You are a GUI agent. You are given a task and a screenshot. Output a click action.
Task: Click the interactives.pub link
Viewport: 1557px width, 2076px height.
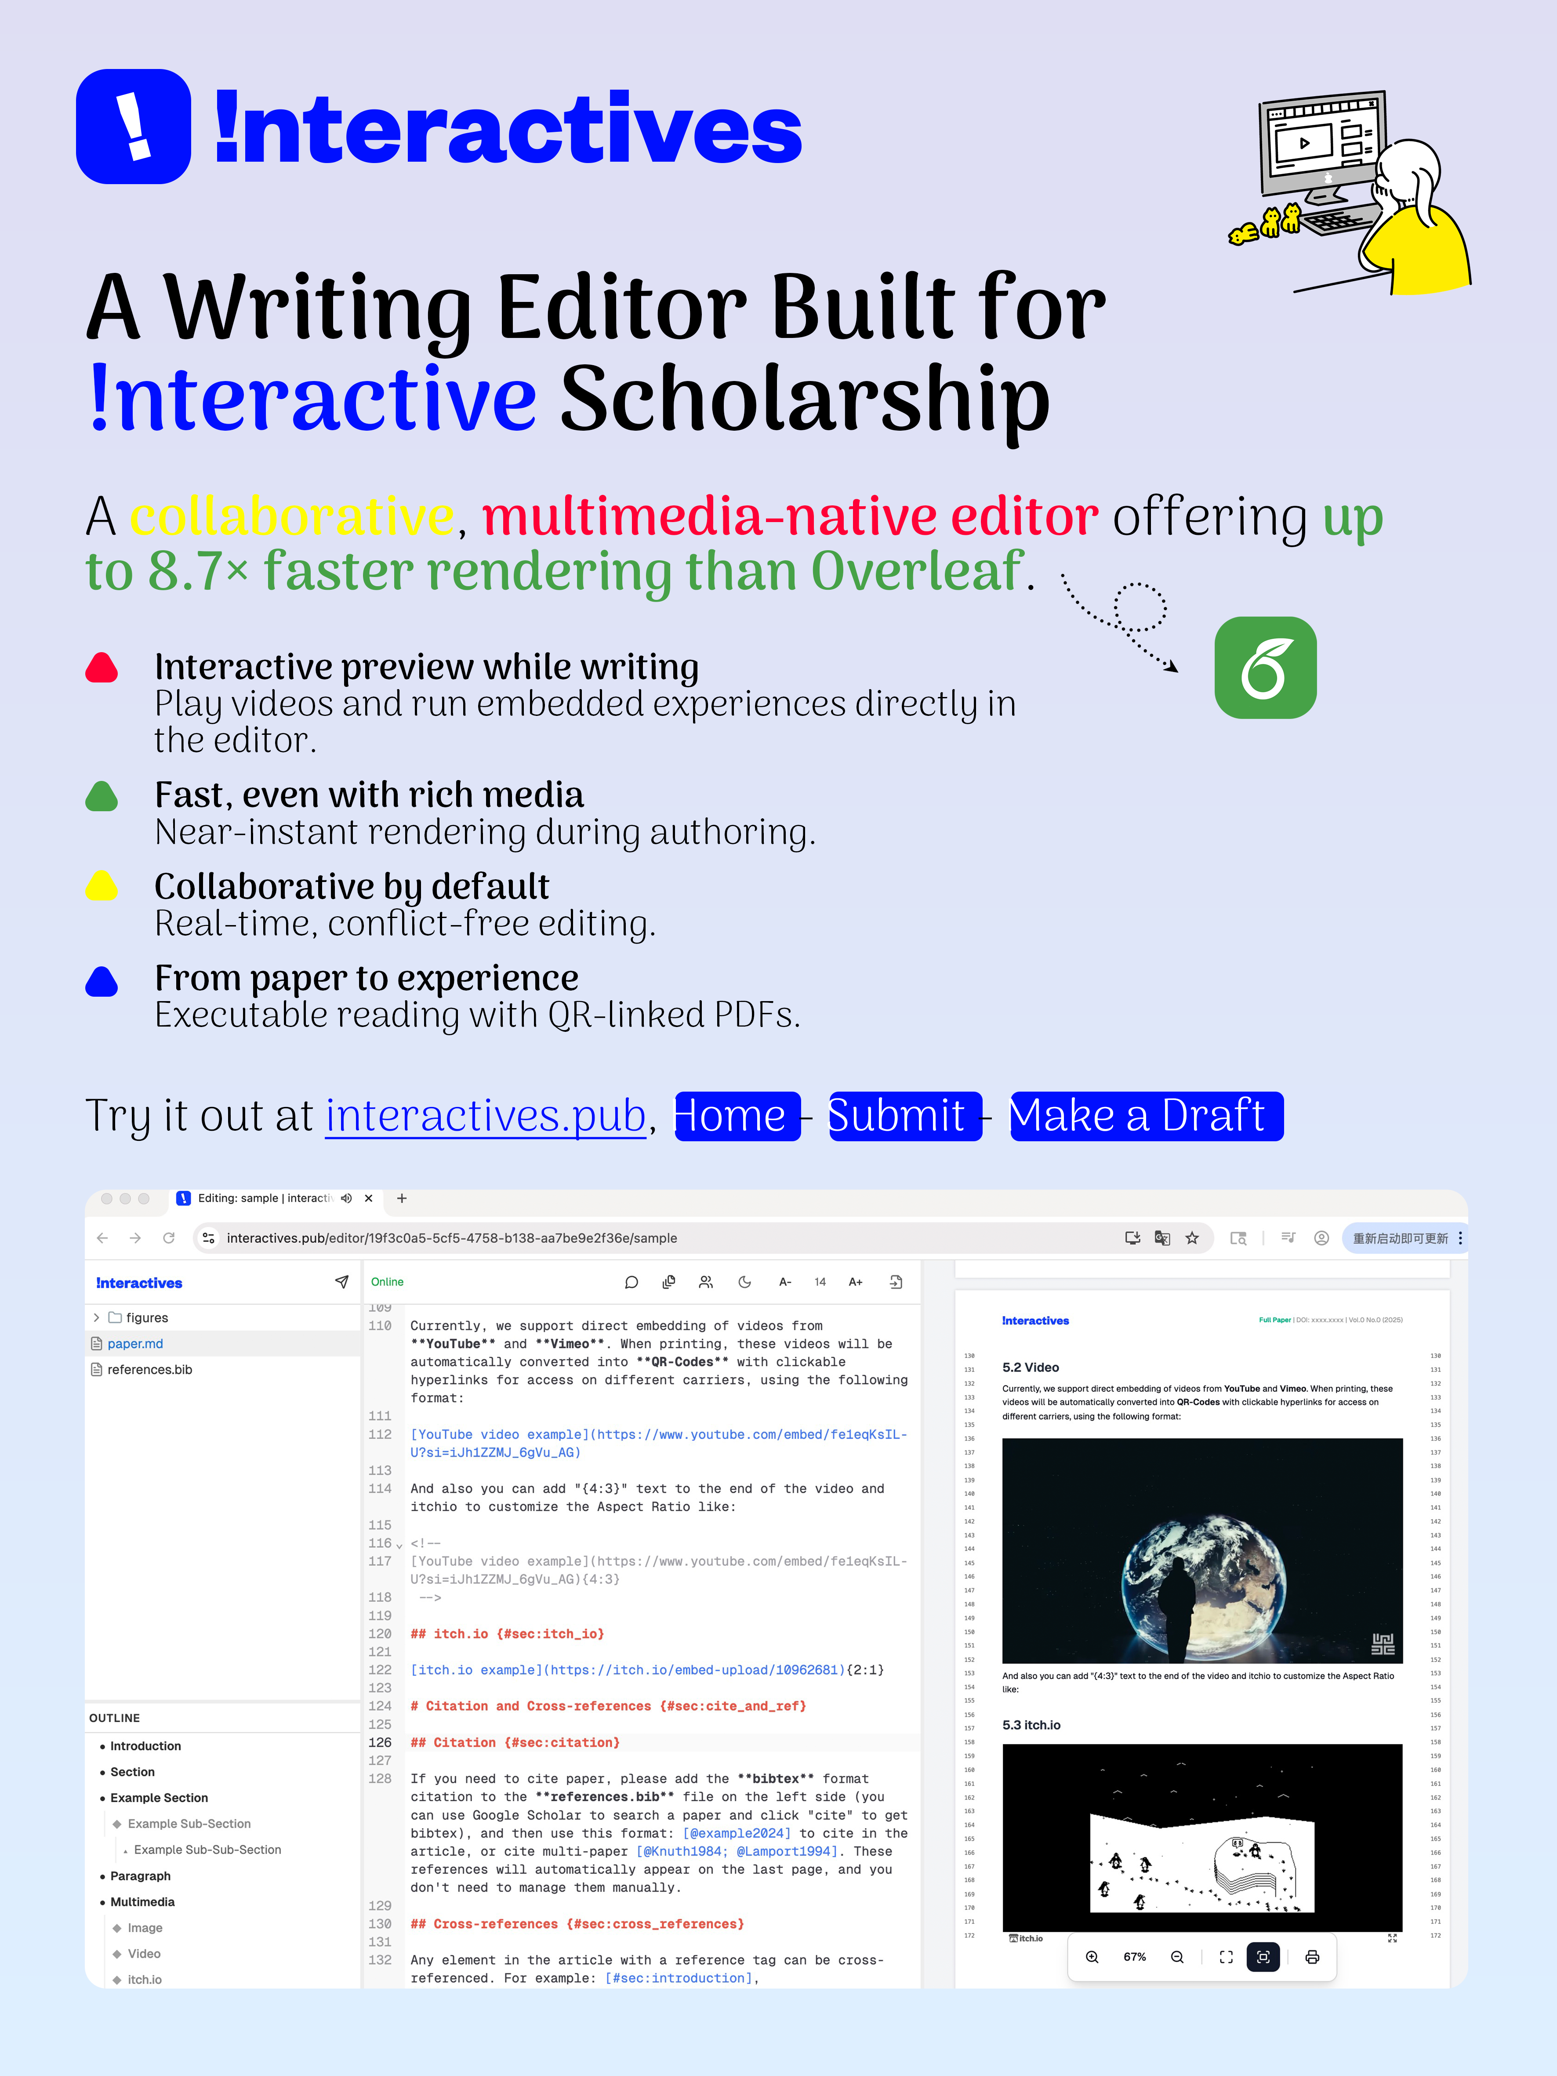[x=486, y=1116]
